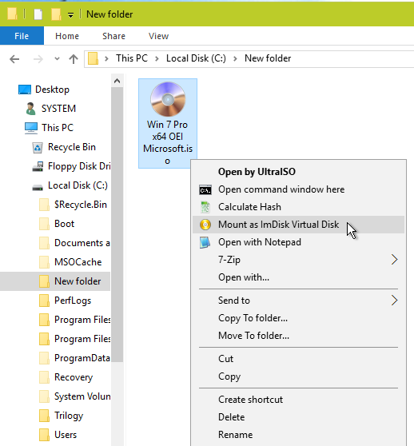Image resolution: width=414 pixels, height=446 pixels.
Task: Click the Properties quick access icon in the title bar
Action: (38, 14)
